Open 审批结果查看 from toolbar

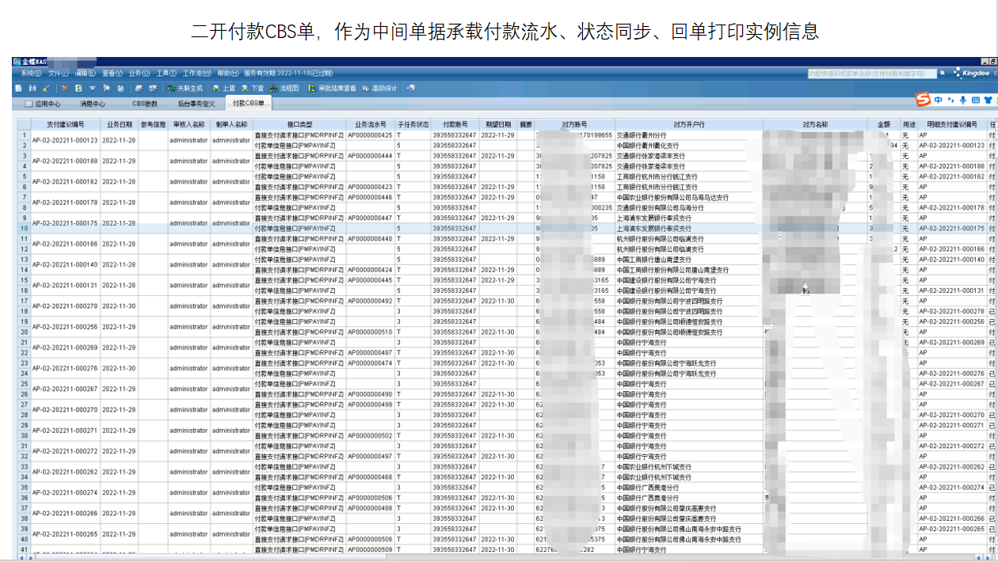click(333, 88)
